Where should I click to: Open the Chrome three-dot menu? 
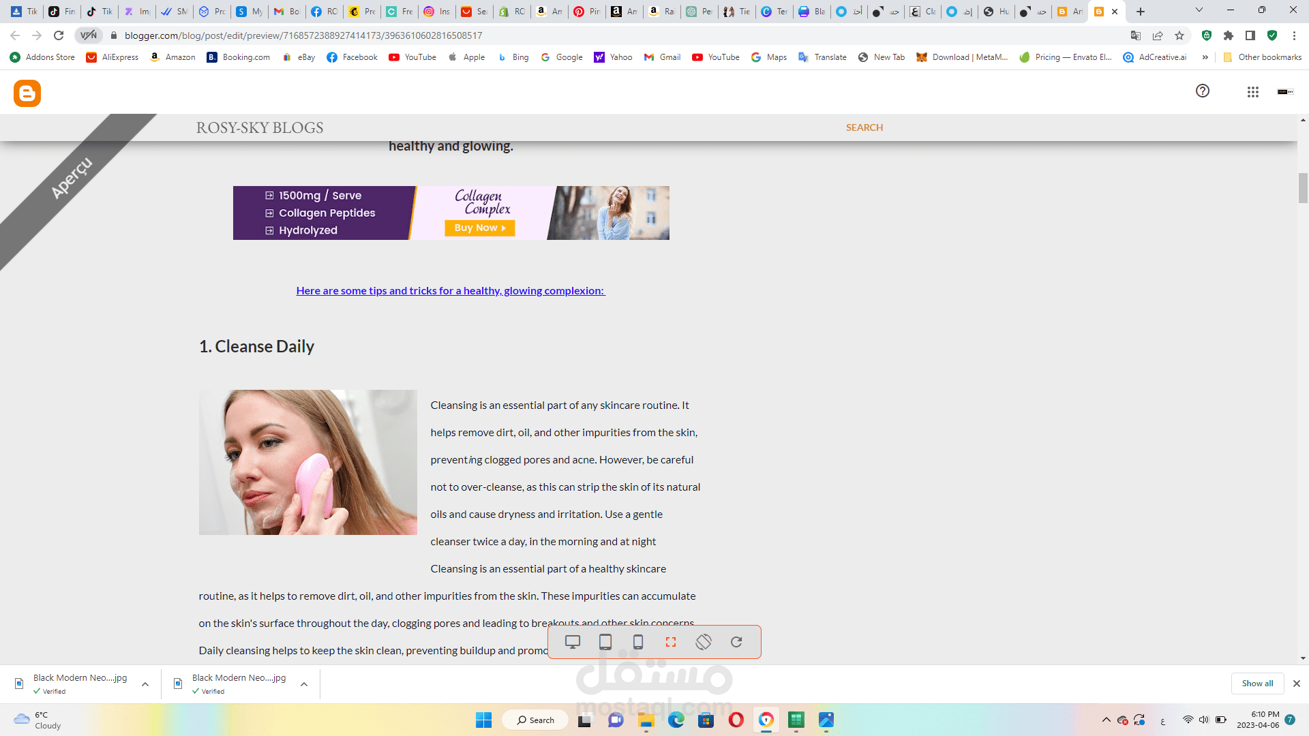coord(1294,35)
